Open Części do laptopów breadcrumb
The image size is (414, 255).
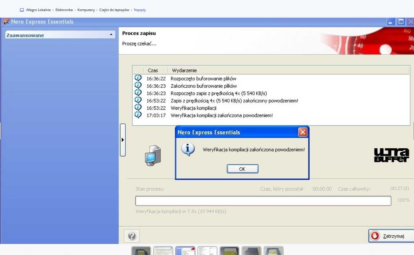pos(114,10)
